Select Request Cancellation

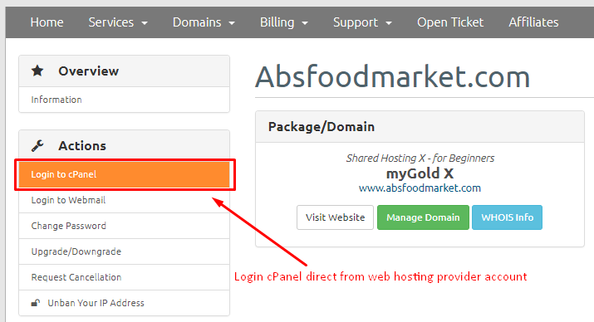125,277
